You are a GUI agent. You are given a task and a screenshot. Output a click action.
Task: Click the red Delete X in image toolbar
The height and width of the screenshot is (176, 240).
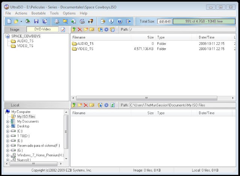[x=80, y=29]
